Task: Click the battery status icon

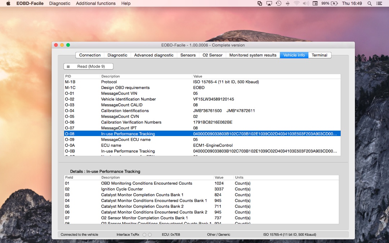Action: 334,3
